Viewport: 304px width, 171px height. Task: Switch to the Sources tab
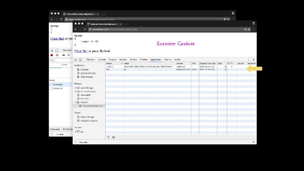point(112,60)
